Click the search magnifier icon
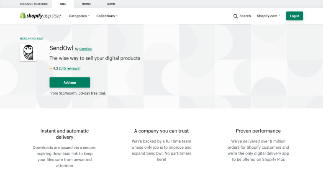Image resolution: width=323 pixels, height=175 pixels. pos(236,16)
